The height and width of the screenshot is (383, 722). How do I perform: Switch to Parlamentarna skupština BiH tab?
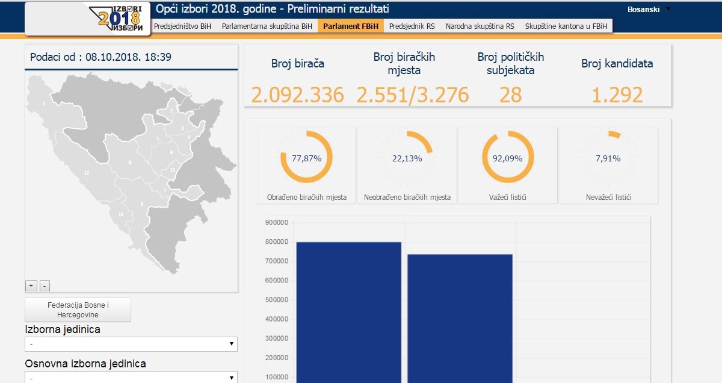click(267, 26)
